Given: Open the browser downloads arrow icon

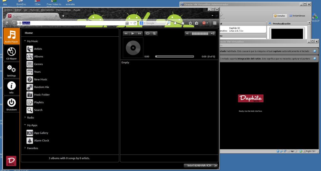Looking at the screenshot, I should tap(175, 23).
